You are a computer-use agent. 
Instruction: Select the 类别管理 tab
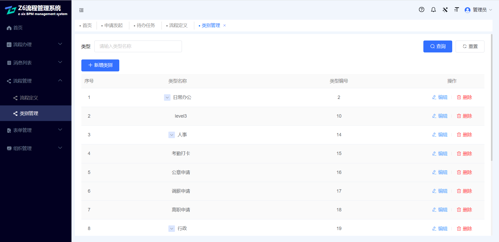211,25
